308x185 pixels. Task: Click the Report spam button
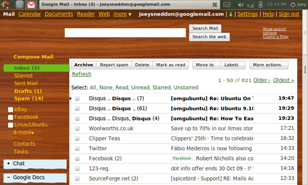114,65
